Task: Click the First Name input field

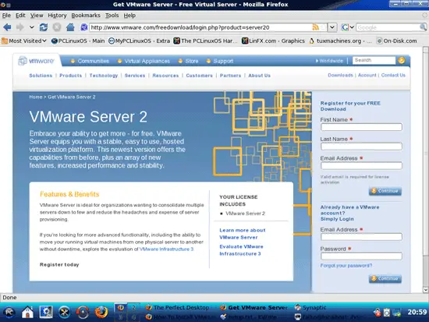Action: pos(361,127)
